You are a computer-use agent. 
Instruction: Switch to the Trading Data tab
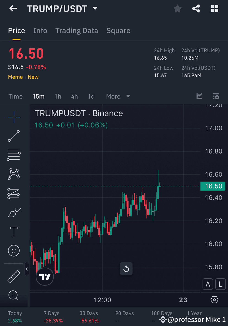(77, 31)
